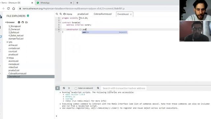This screenshot has height=119, width=211.
Task: Open the swarmgw link
Action: (69, 99)
